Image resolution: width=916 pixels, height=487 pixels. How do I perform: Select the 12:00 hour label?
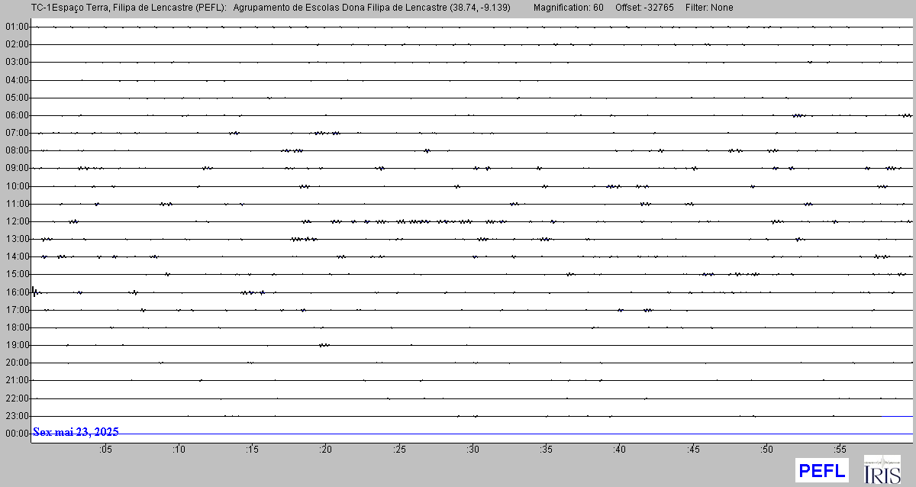(17, 221)
